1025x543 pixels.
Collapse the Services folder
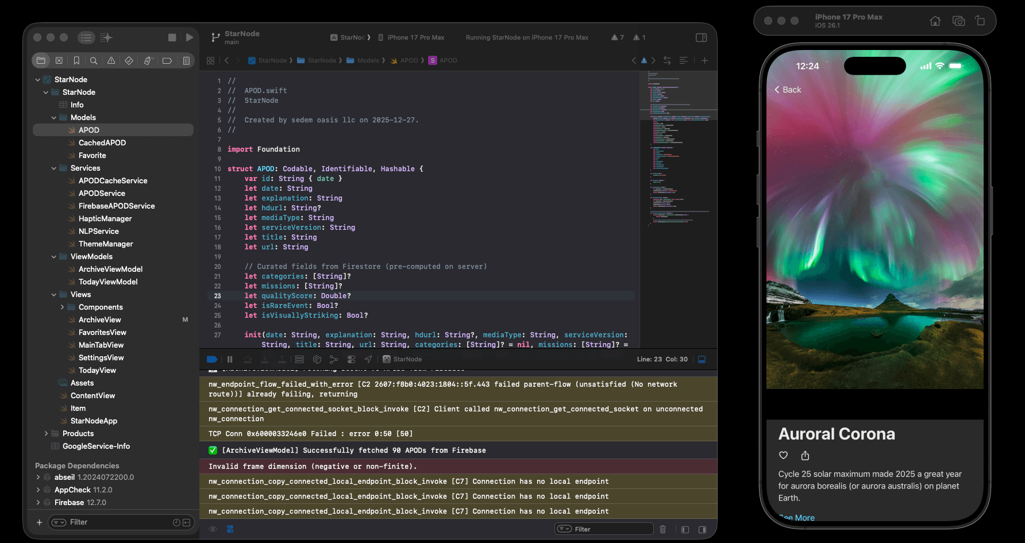pyautogui.click(x=54, y=168)
